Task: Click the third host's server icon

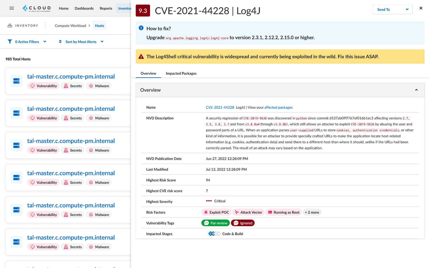Action: pos(16,145)
